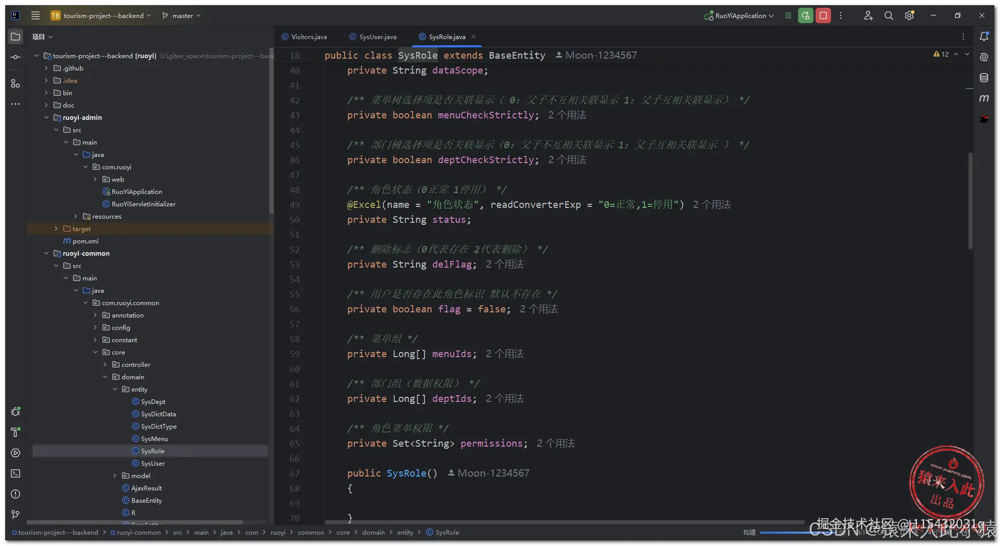Viewport: 1000px width, 546px height.
Task: Stop the running RuoYiApplication
Action: coord(823,15)
